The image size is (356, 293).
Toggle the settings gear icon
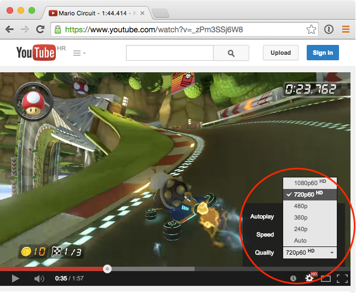pyautogui.click(x=309, y=278)
